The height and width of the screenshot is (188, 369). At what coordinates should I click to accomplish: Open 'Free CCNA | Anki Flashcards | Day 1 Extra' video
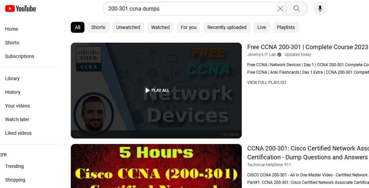[308, 72]
